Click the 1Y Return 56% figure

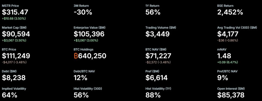pos(153,12)
